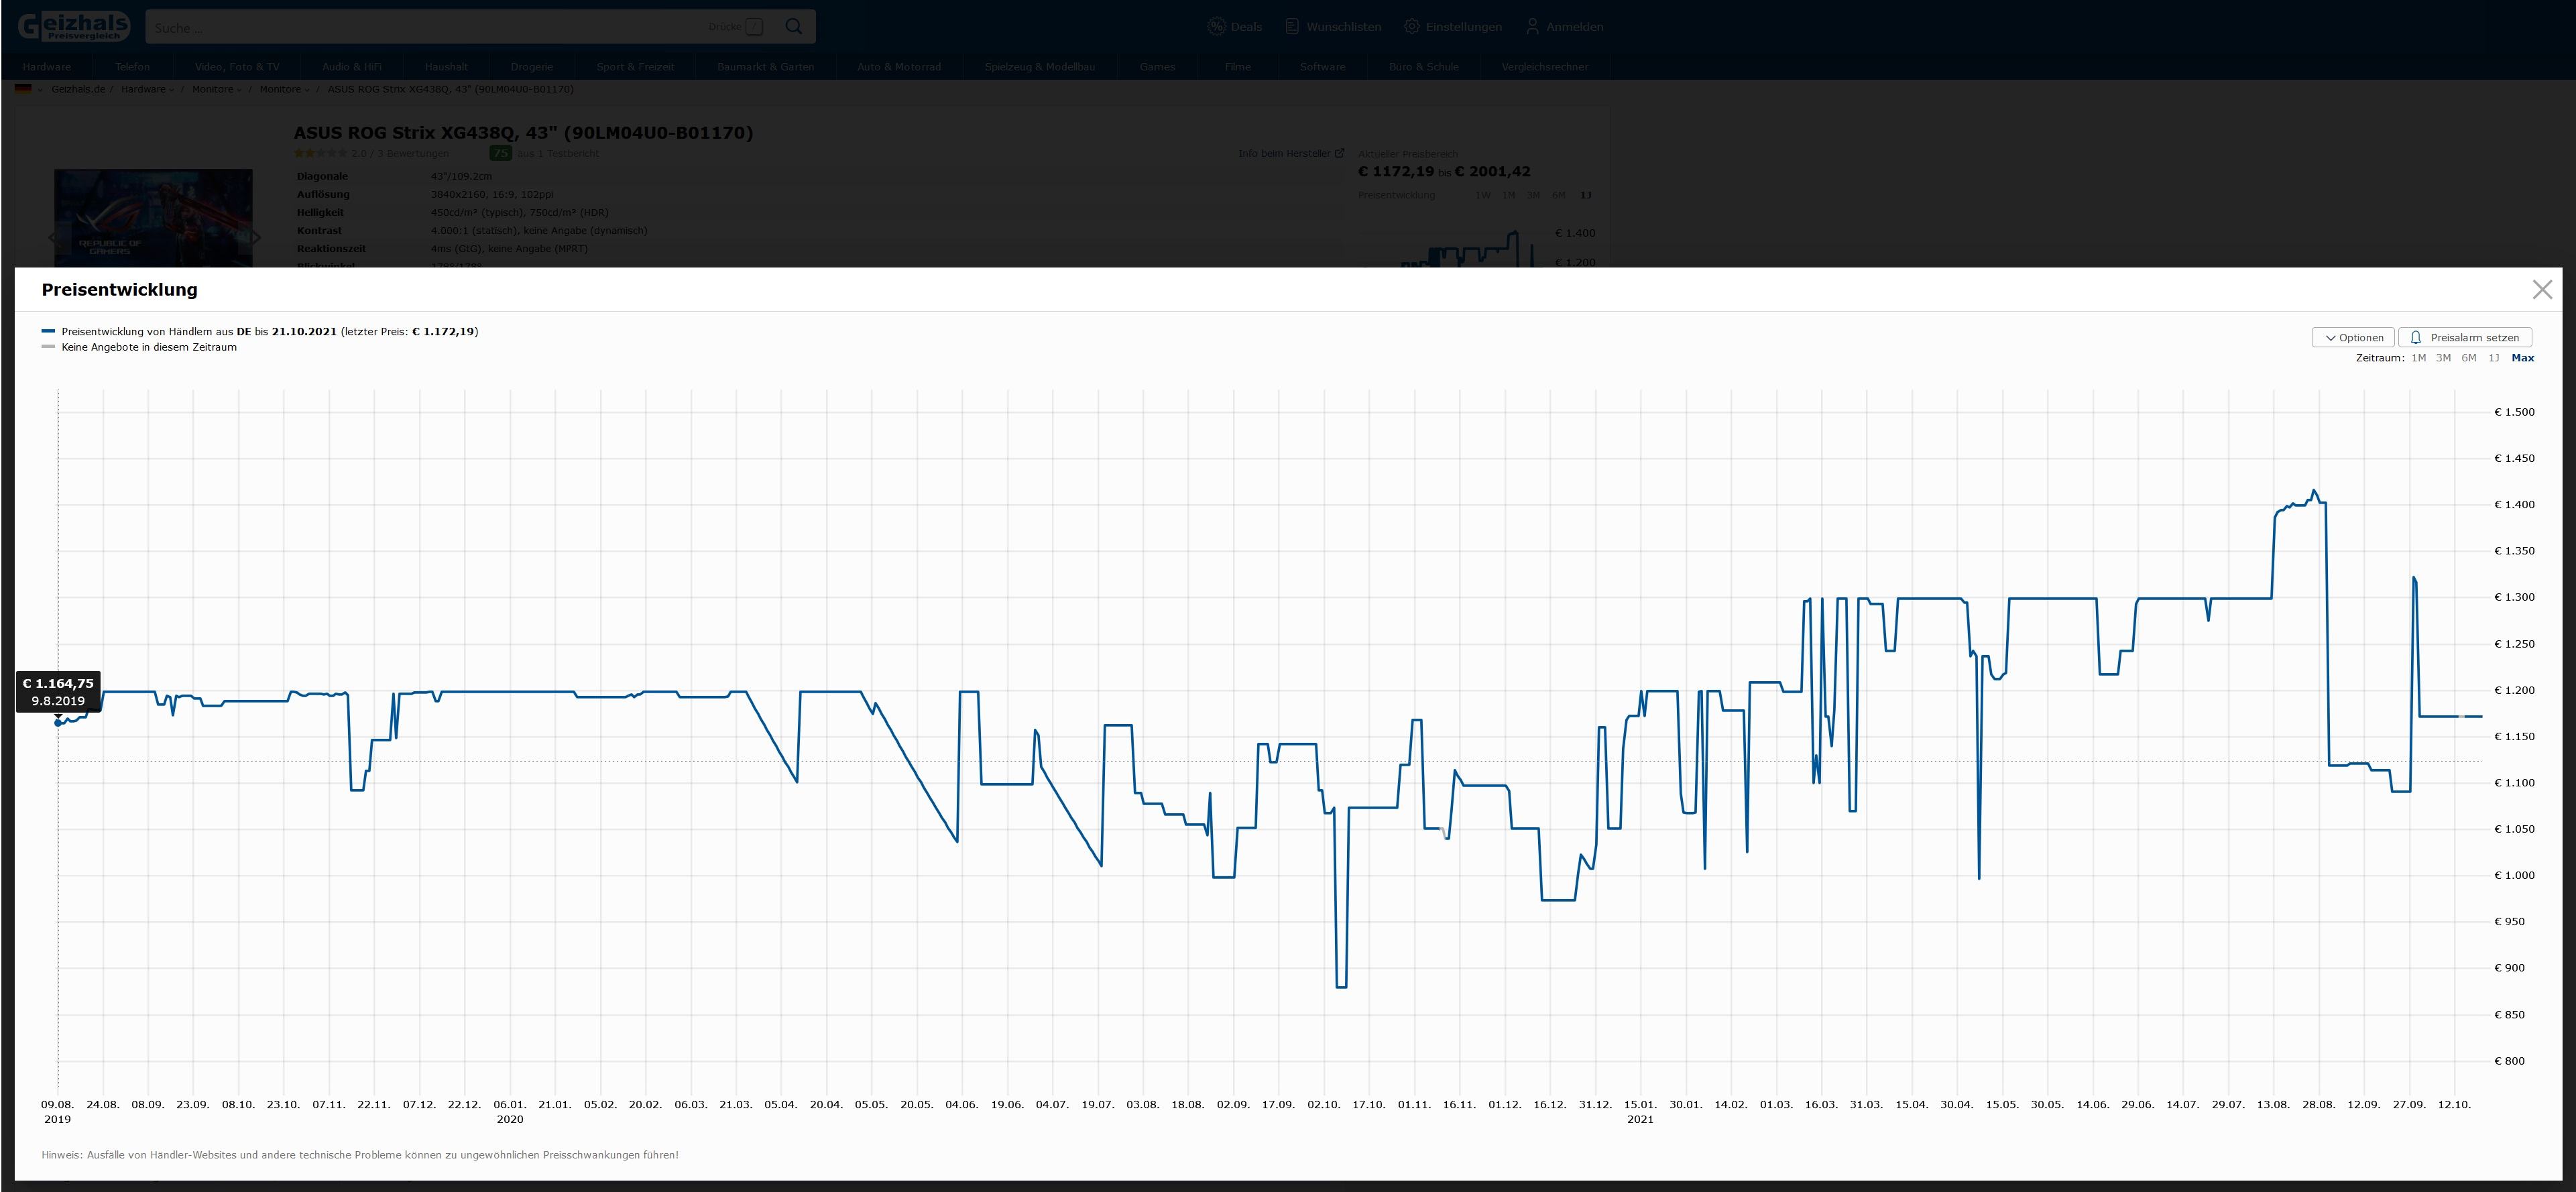
Task: Open the Auto & Motorrad category
Action: click(x=899, y=67)
